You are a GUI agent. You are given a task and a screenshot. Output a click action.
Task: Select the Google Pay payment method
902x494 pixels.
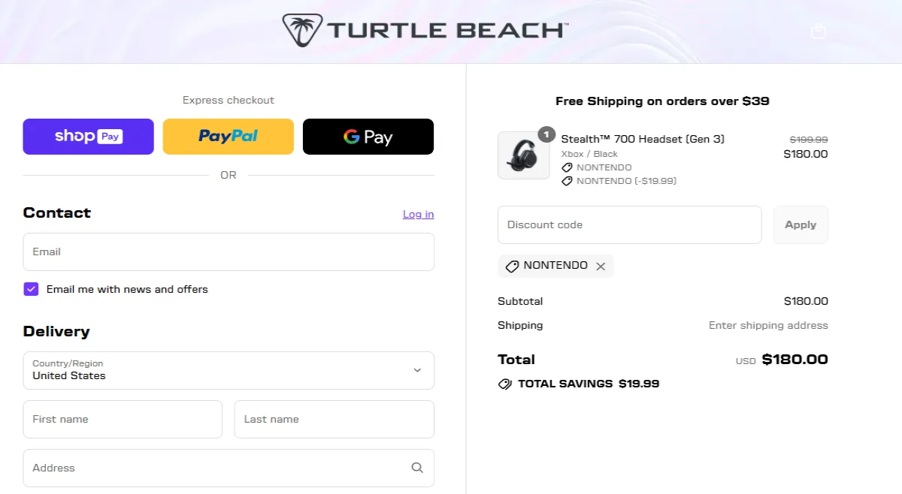coord(368,137)
